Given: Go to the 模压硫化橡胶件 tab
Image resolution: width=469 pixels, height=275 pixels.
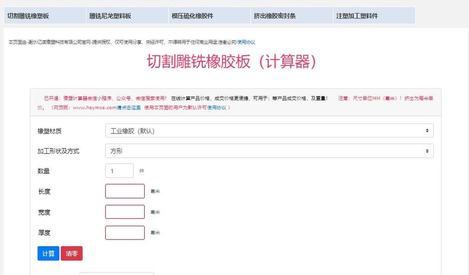Looking at the screenshot, I should pyautogui.click(x=210, y=16).
